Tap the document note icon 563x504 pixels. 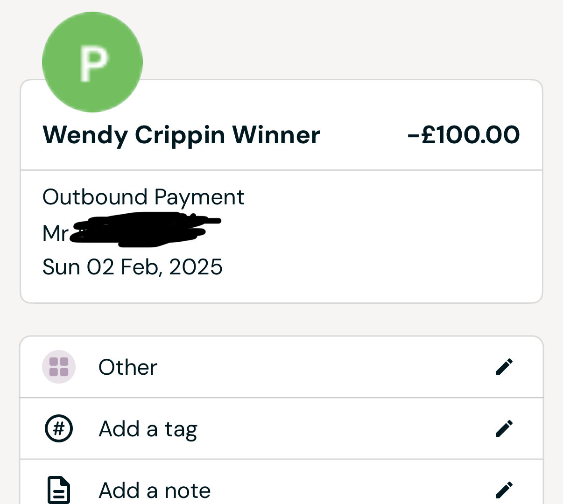pyautogui.click(x=59, y=490)
